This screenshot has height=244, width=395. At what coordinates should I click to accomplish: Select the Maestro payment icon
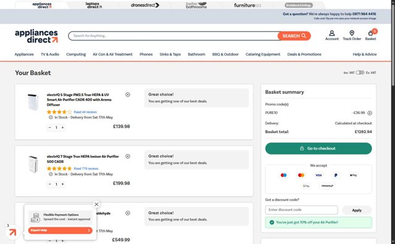pos(283,175)
